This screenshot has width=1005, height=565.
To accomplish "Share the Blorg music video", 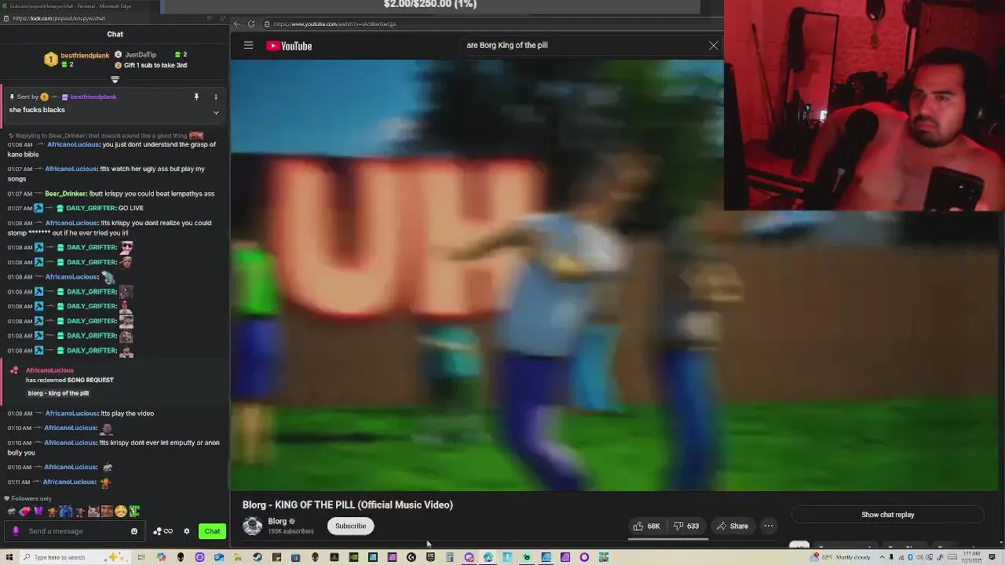I will click(x=732, y=526).
